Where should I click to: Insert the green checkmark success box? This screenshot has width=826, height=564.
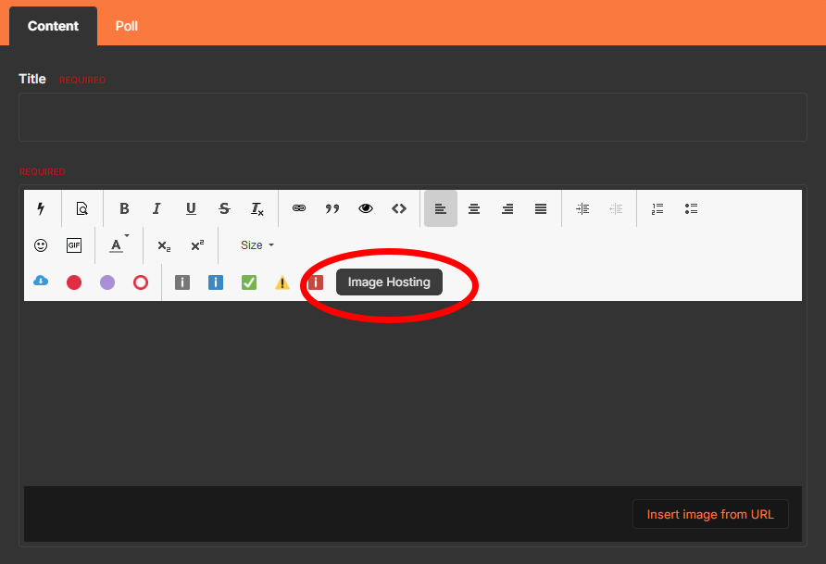[x=249, y=282]
